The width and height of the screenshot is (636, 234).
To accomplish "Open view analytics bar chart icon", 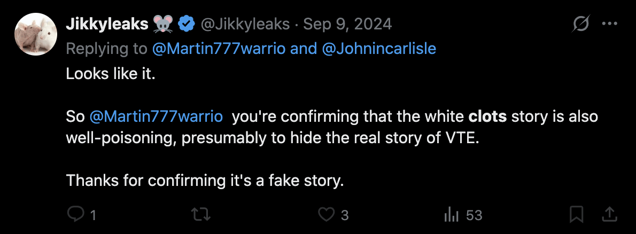I will pyautogui.click(x=452, y=215).
